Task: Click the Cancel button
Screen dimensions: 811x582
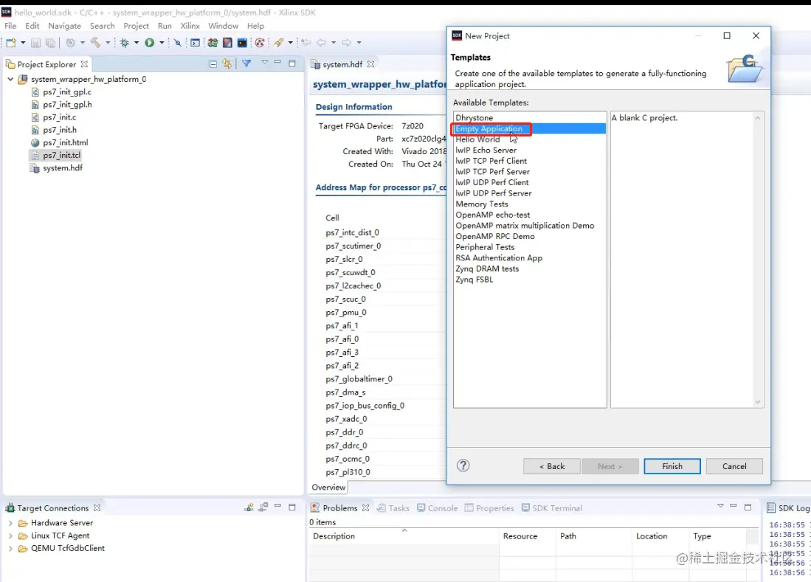Action: (734, 466)
